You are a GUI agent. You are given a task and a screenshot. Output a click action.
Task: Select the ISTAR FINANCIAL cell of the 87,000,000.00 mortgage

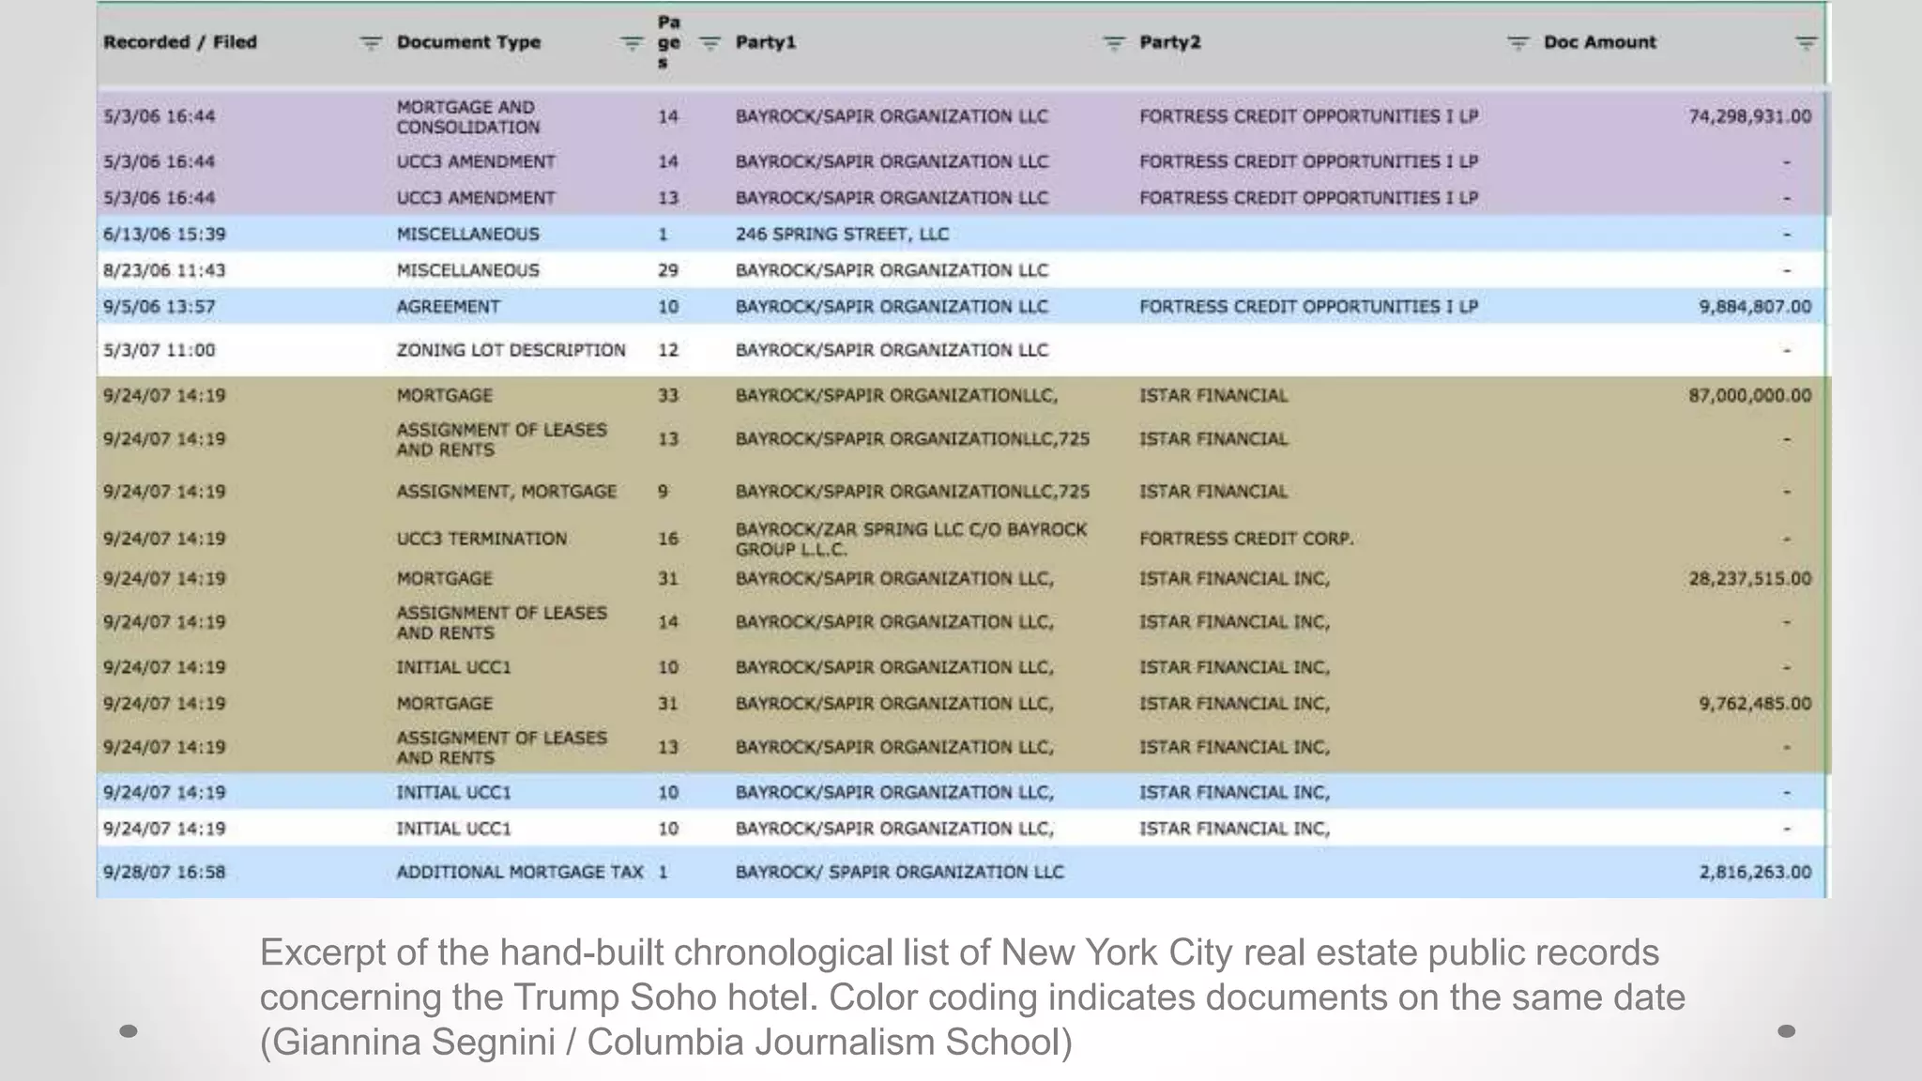click(x=1213, y=395)
